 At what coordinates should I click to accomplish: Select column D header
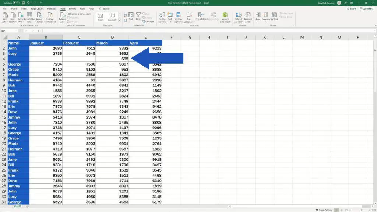point(112,37)
